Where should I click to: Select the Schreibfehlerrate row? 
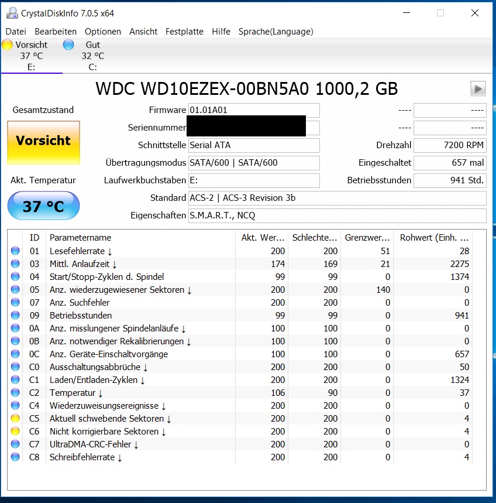coord(240,457)
